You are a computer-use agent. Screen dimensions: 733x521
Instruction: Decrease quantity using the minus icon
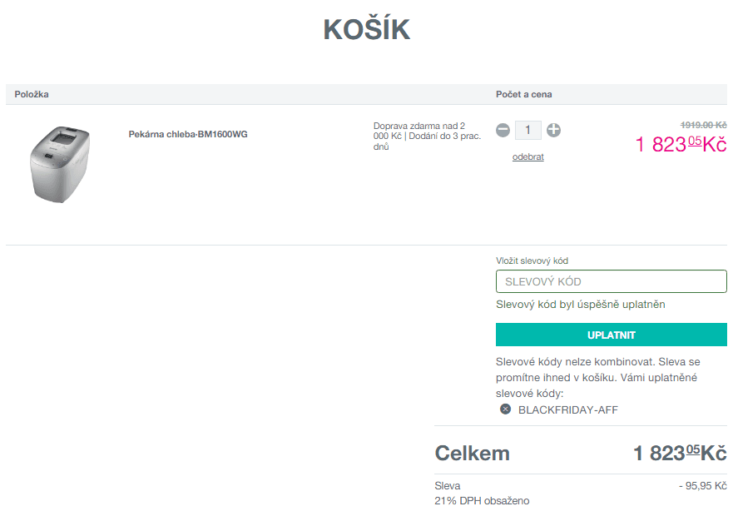pyautogui.click(x=503, y=130)
